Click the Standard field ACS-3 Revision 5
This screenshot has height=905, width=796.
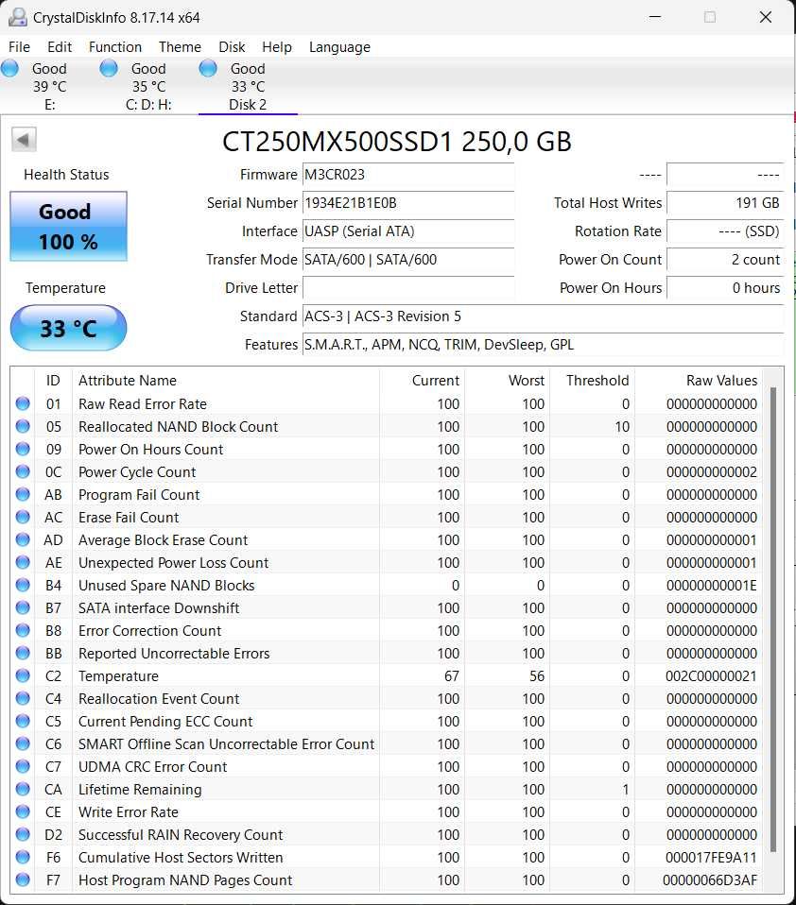(x=543, y=316)
